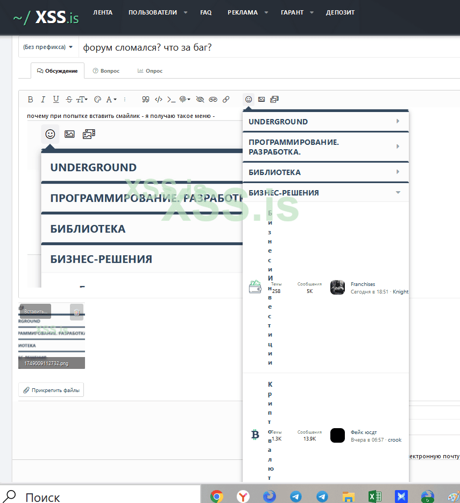Open the font size dropdown

pos(82,100)
